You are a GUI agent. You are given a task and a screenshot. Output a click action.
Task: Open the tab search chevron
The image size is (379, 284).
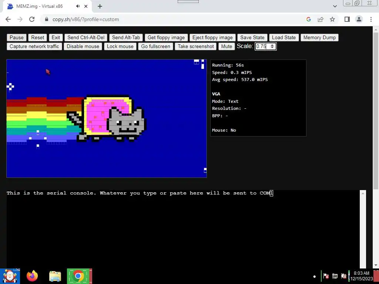click(x=335, y=6)
